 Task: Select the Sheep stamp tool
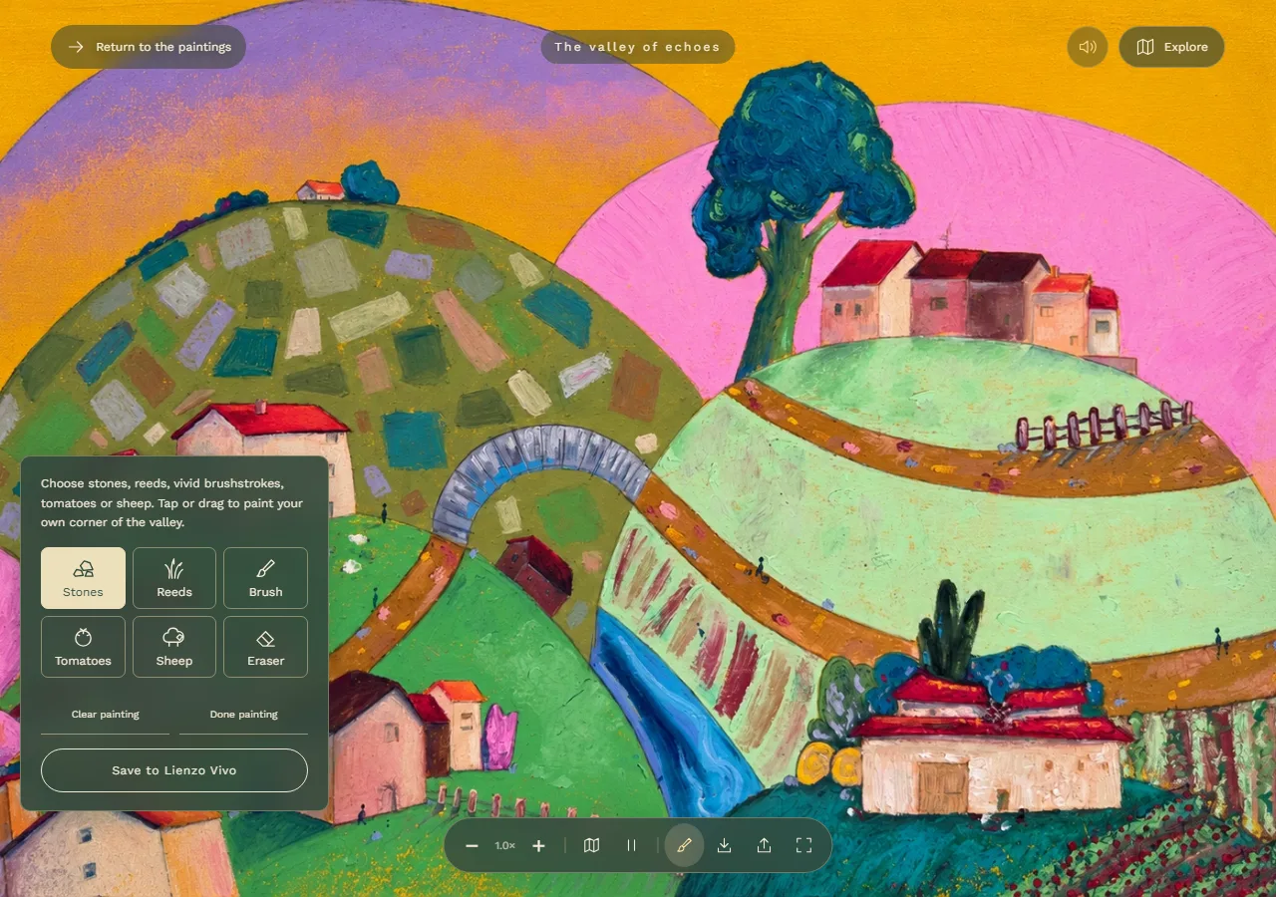pyautogui.click(x=174, y=647)
